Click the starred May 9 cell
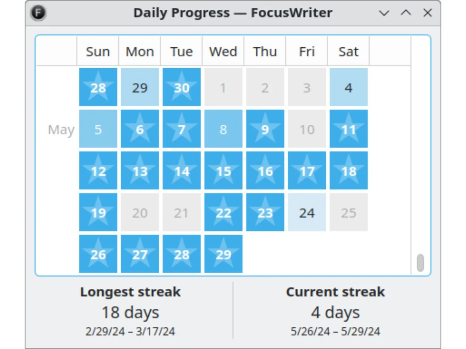 pos(265,129)
